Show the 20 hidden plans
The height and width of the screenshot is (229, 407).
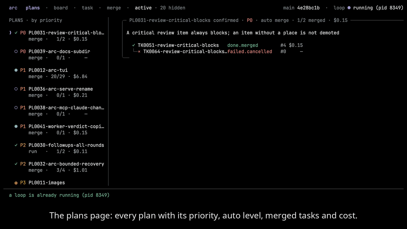click(x=173, y=8)
